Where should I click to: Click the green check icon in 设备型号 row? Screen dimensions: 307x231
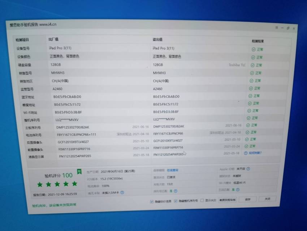click(x=253, y=50)
